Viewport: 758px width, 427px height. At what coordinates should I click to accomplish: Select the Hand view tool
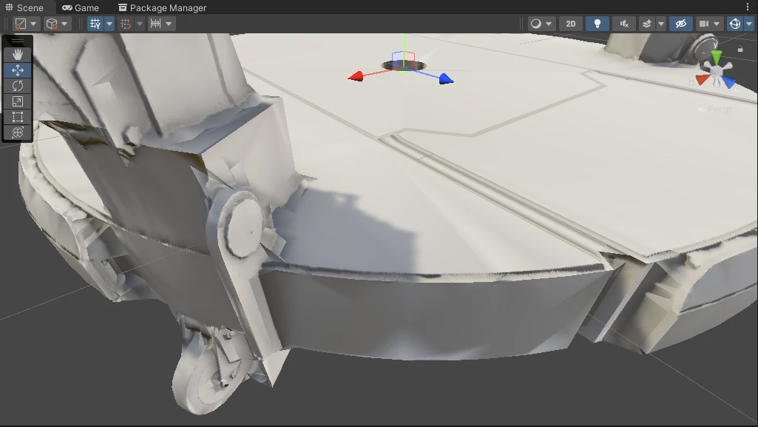click(18, 55)
